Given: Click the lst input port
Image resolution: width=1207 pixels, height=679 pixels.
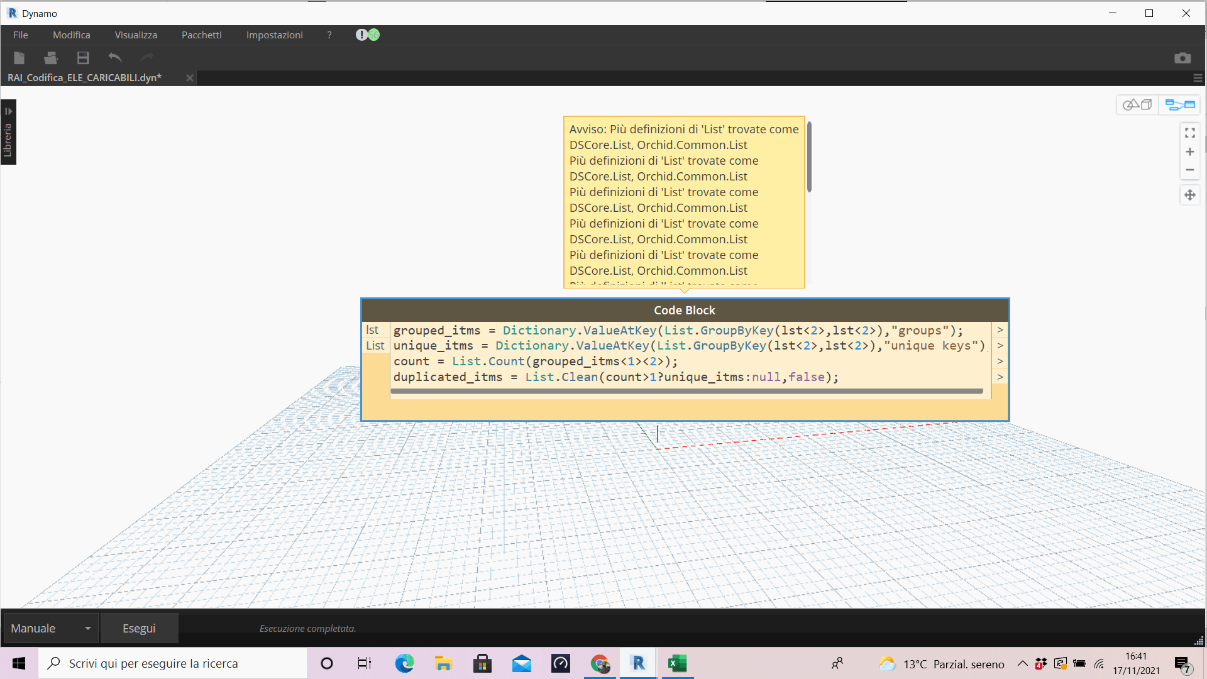Looking at the screenshot, I should pyautogui.click(x=375, y=330).
